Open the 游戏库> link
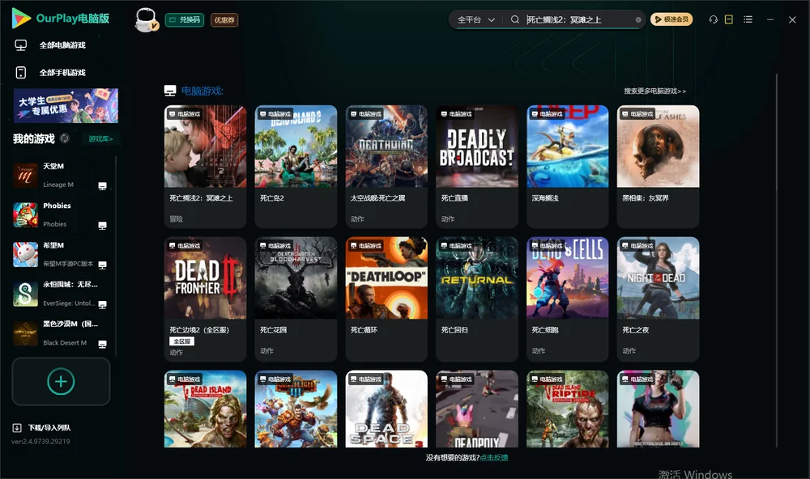 tap(100, 139)
